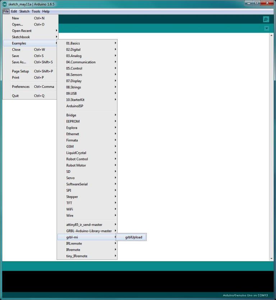
Task: Maximize the Arduino window
Action: pyautogui.click(x=257, y=3)
